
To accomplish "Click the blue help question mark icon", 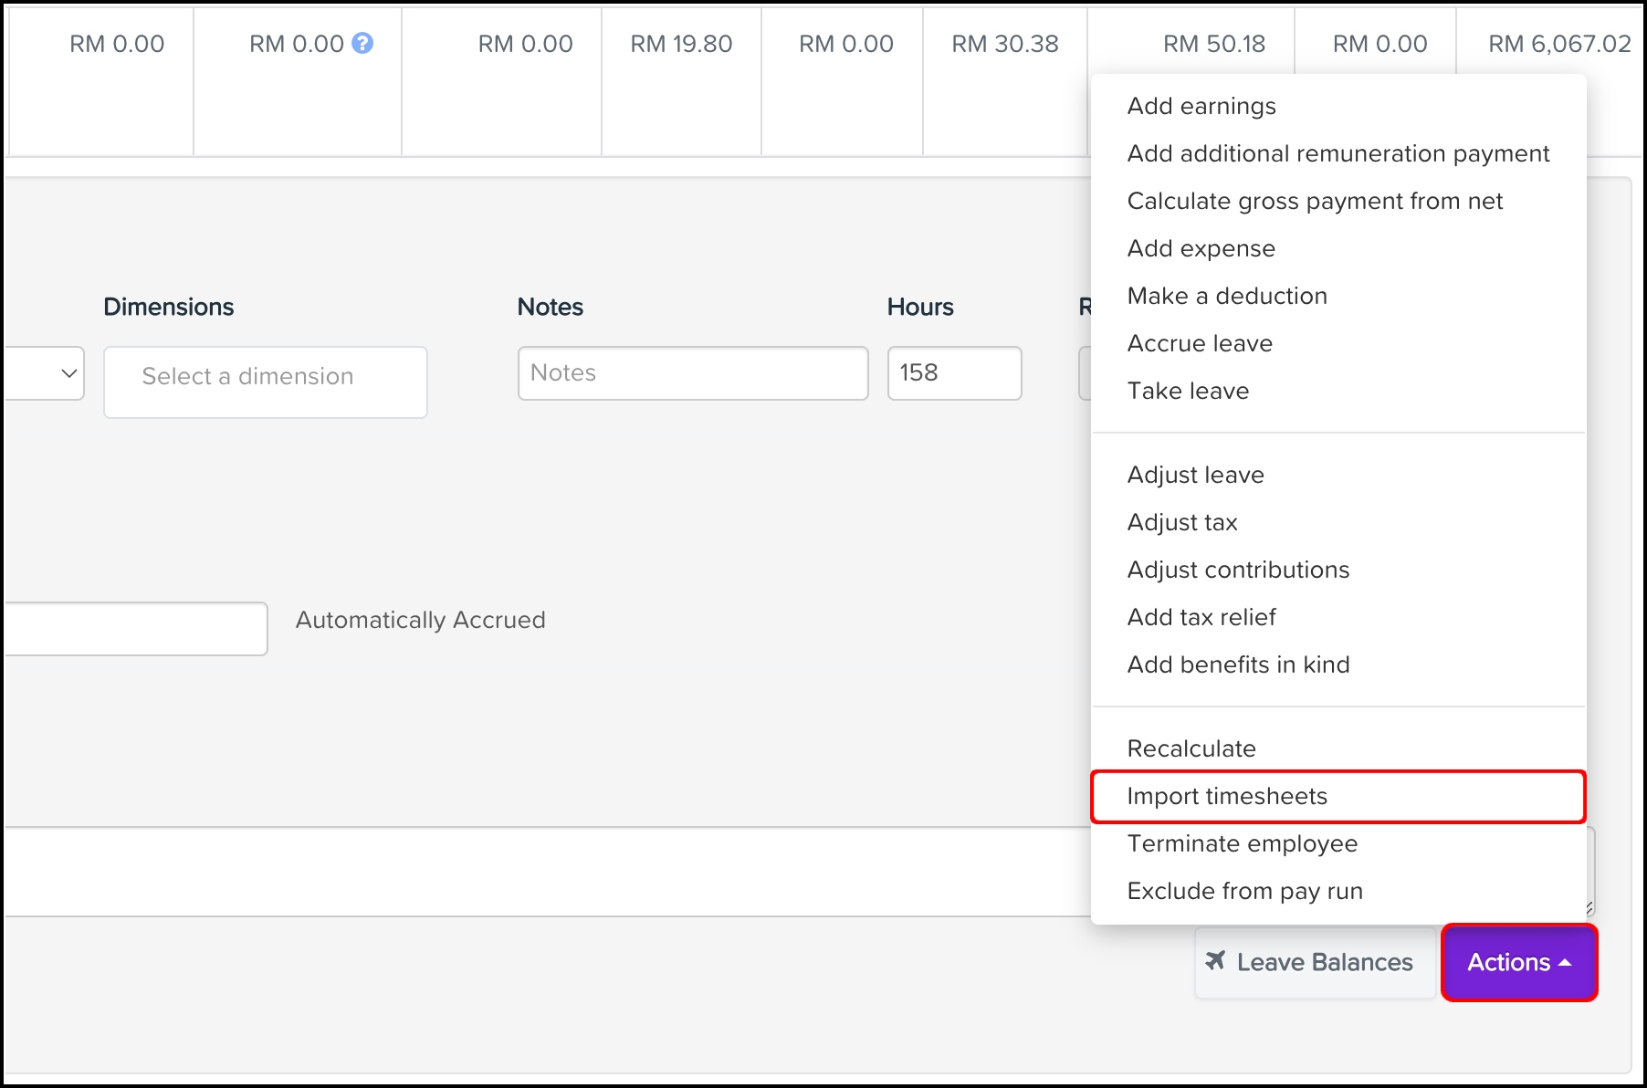I will tap(362, 43).
